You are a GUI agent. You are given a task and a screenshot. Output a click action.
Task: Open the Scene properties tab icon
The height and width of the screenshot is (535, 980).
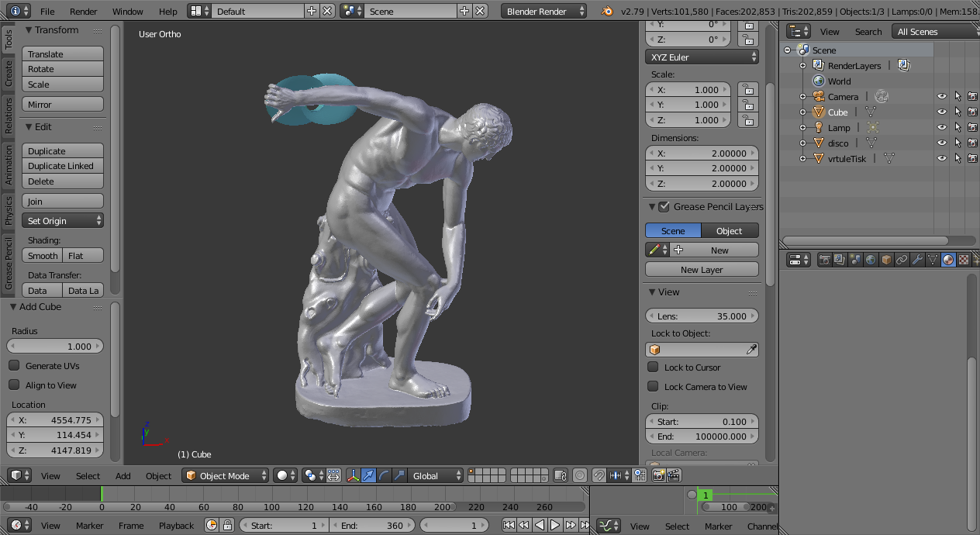854,260
